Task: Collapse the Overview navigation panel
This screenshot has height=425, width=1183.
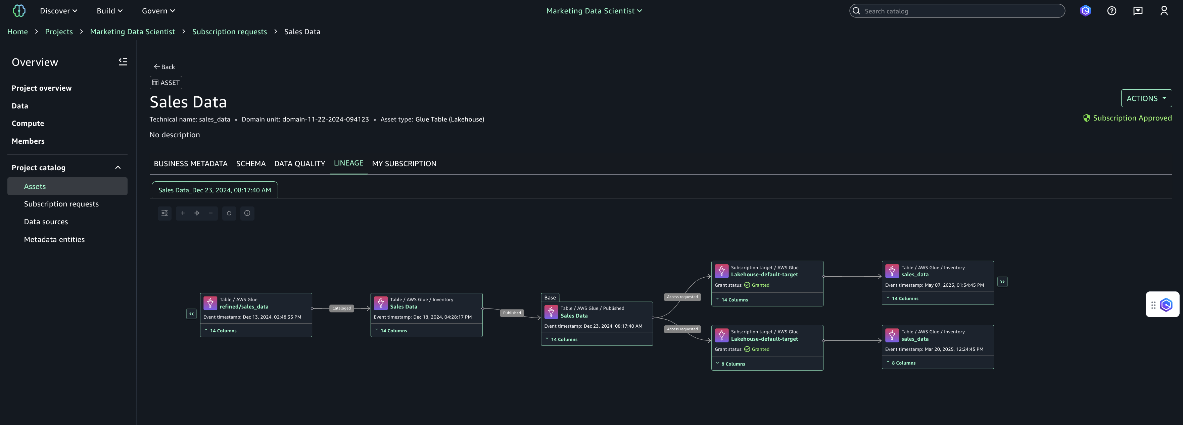Action: click(123, 61)
